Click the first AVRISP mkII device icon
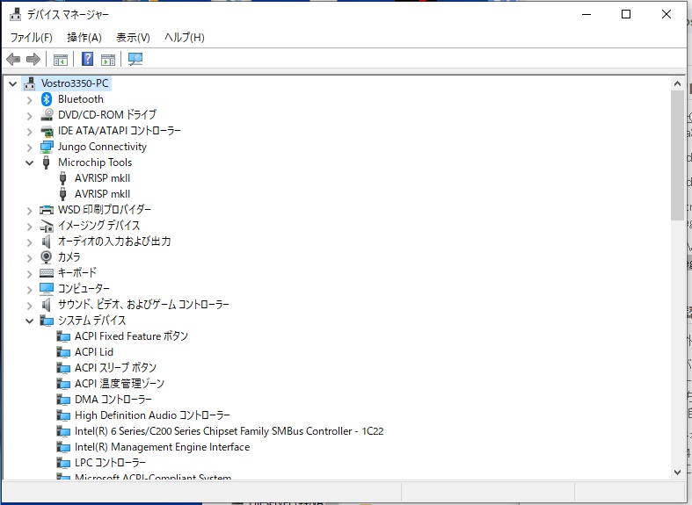 62,178
